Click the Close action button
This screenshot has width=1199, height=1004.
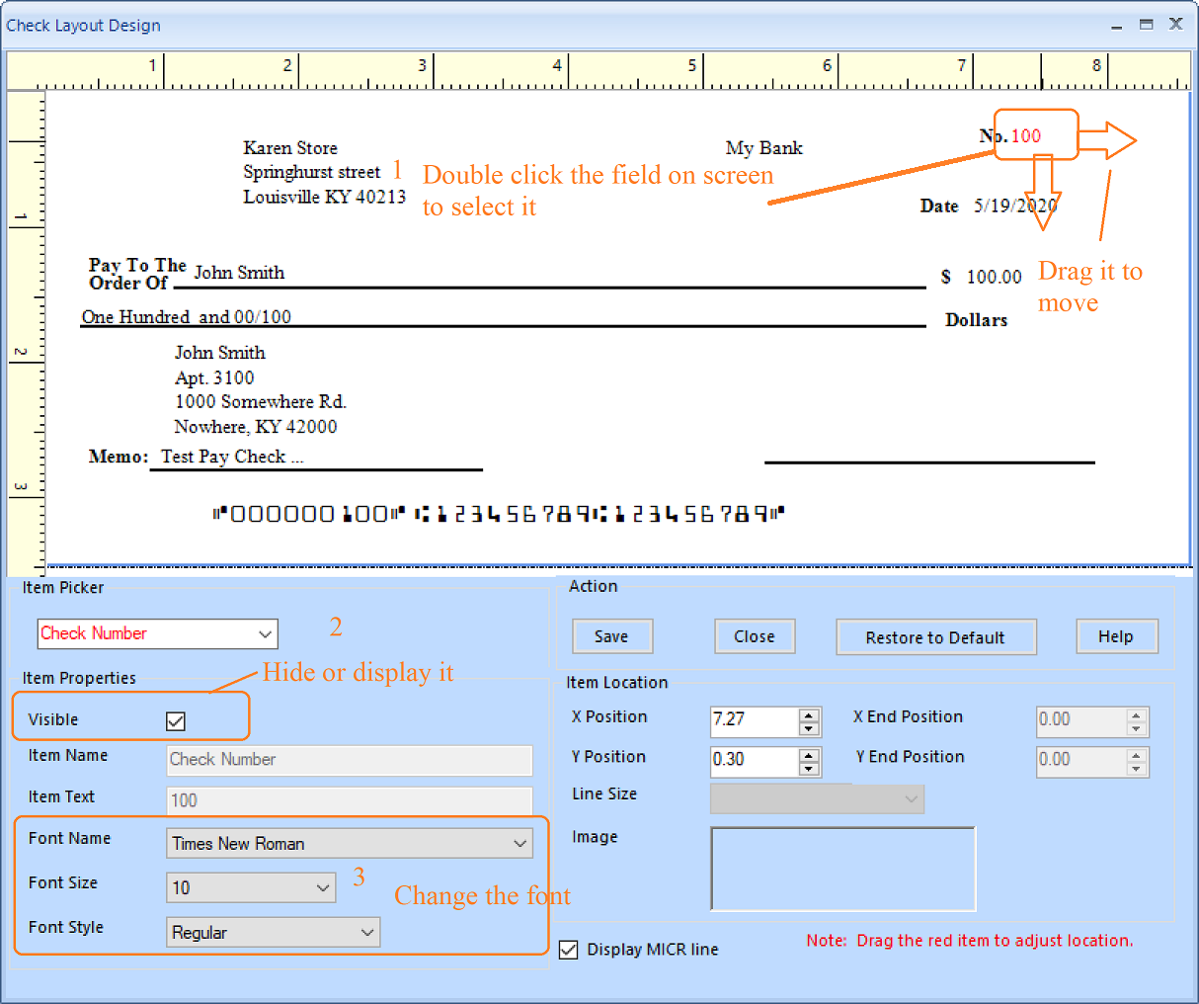coord(755,637)
